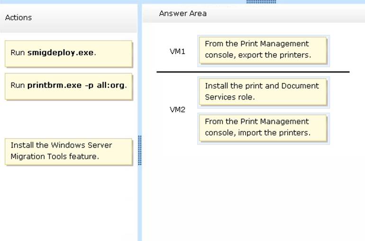The width and height of the screenshot is (365, 241).
Task: Select the Run smigdeploy.exe action
Action: pos(68,53)
